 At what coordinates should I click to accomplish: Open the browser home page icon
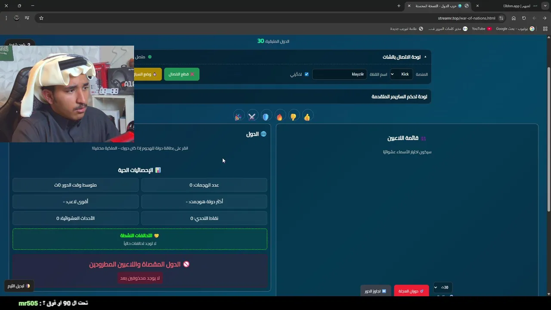tap(514, 18)
